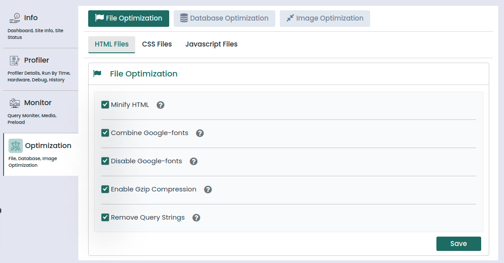The height and width of the screenshot is (263, 504).
Task: Click the help icon beside Minify HTML
Action: point(161,105)
